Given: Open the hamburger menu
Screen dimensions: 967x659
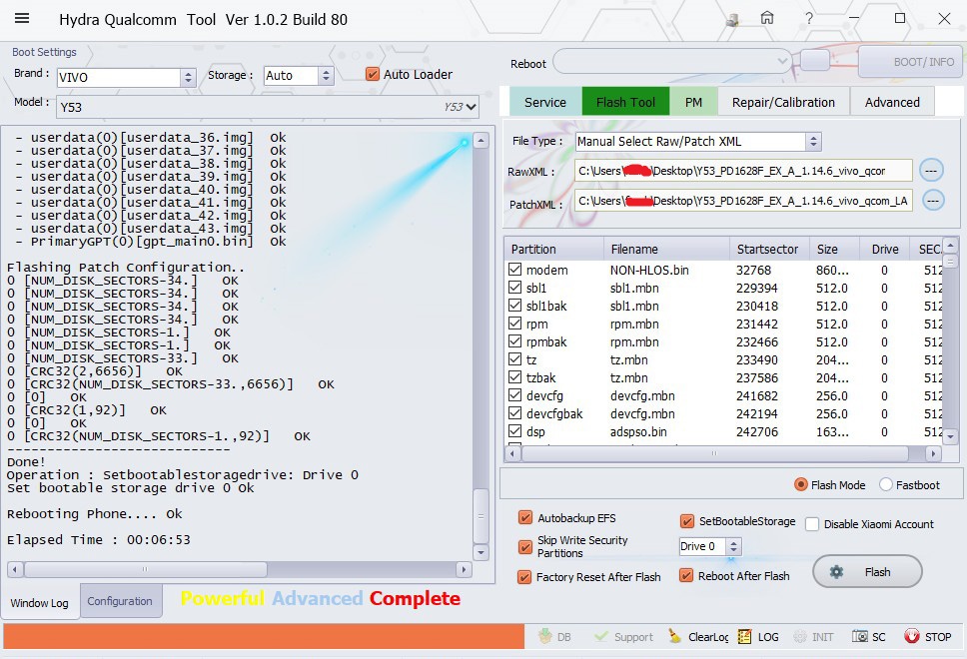Looking at the screenshot, I should (22, 18).
